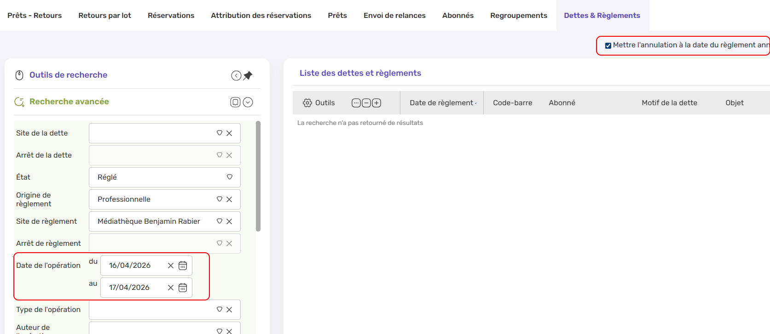Click the ellipsis list options icon
Viewport: 770px width, 334px height.
356,103
